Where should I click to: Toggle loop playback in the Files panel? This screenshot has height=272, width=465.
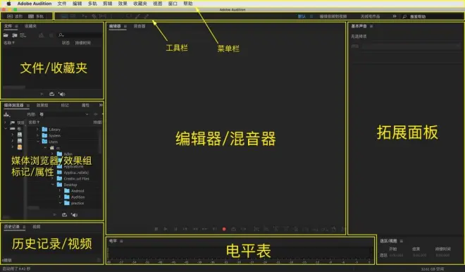point(52,94)
